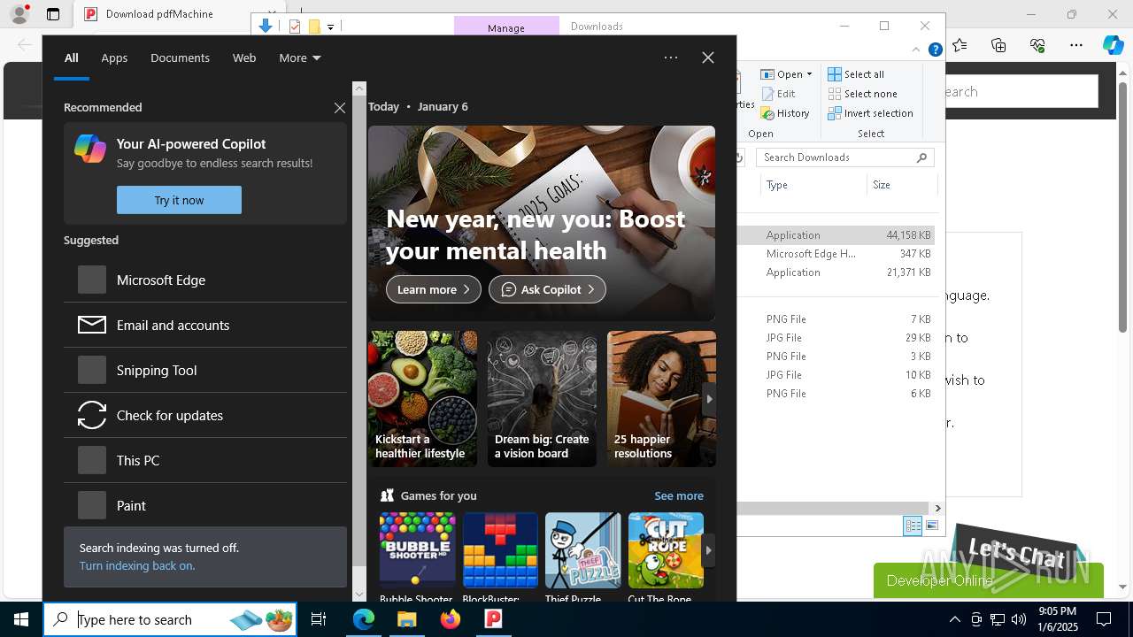
Task: Switch to the Apps search tab
Action: click(x=114, y=58)
